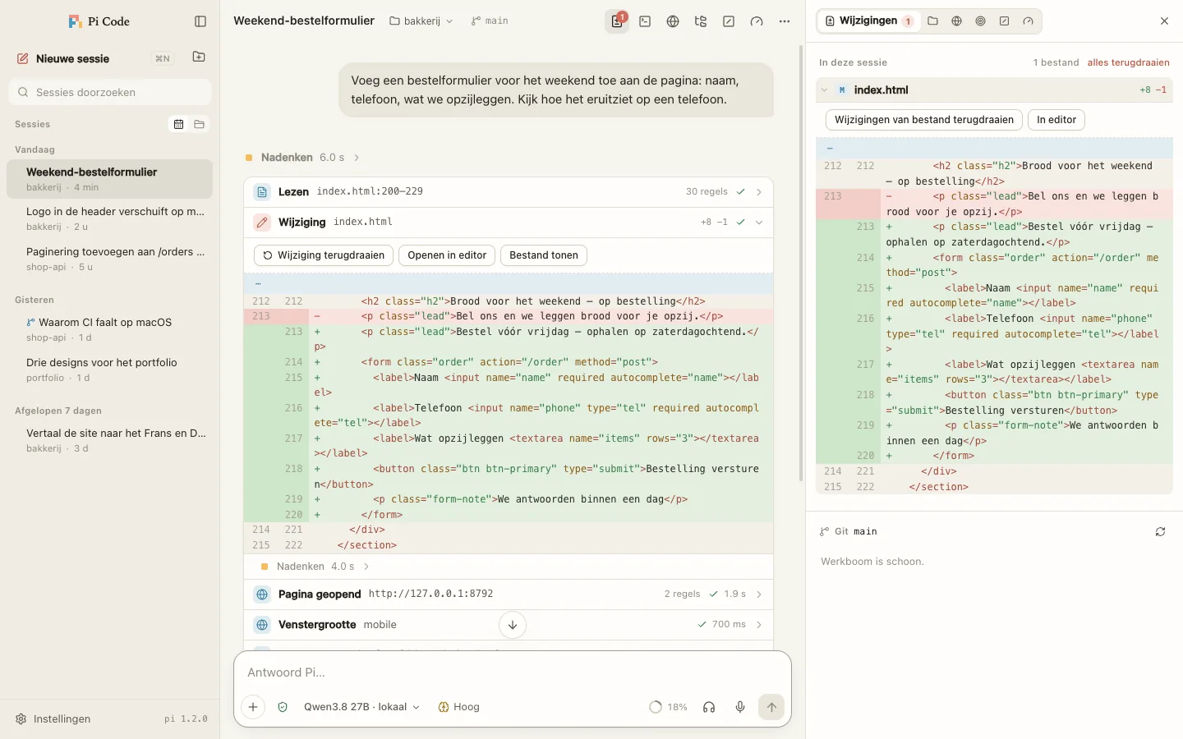Switch to globe tab in right panel
The height and width of the screenshot is (739, 1183).
pos(956,21)
